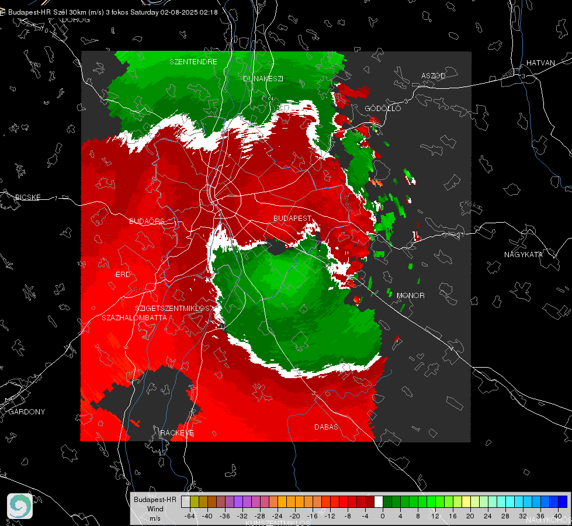Viewport: 572px width, 526px height.
Task: Click the -64 legend scale value
Action: pos(189,516)
